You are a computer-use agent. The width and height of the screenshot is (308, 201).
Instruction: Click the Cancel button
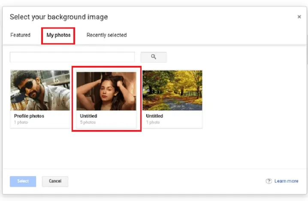55,181
